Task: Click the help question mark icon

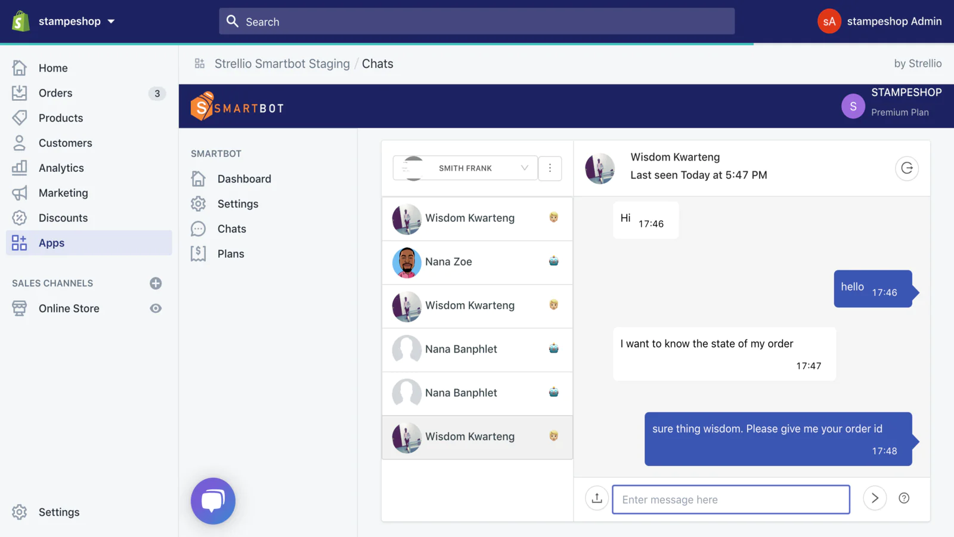Action: point(904,498)
